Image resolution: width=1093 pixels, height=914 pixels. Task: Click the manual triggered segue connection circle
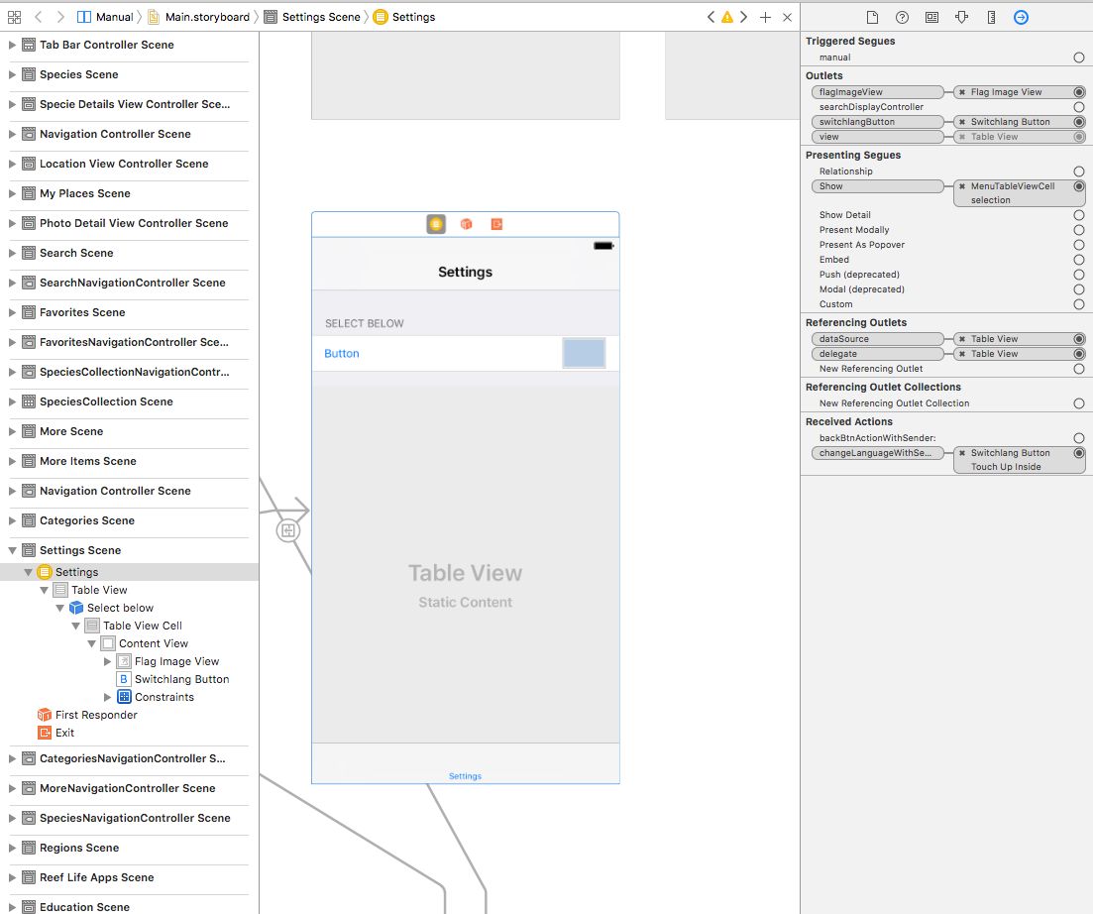[1079, 57]
